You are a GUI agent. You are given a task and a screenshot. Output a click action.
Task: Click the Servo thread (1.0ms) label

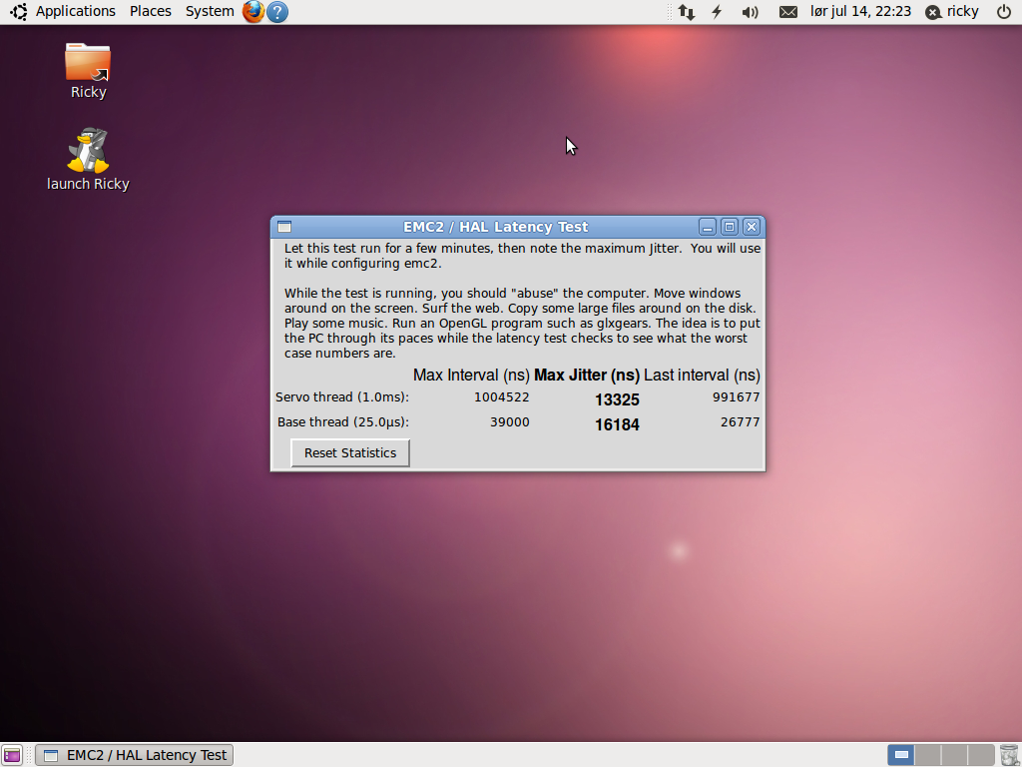tap(342, 397)
